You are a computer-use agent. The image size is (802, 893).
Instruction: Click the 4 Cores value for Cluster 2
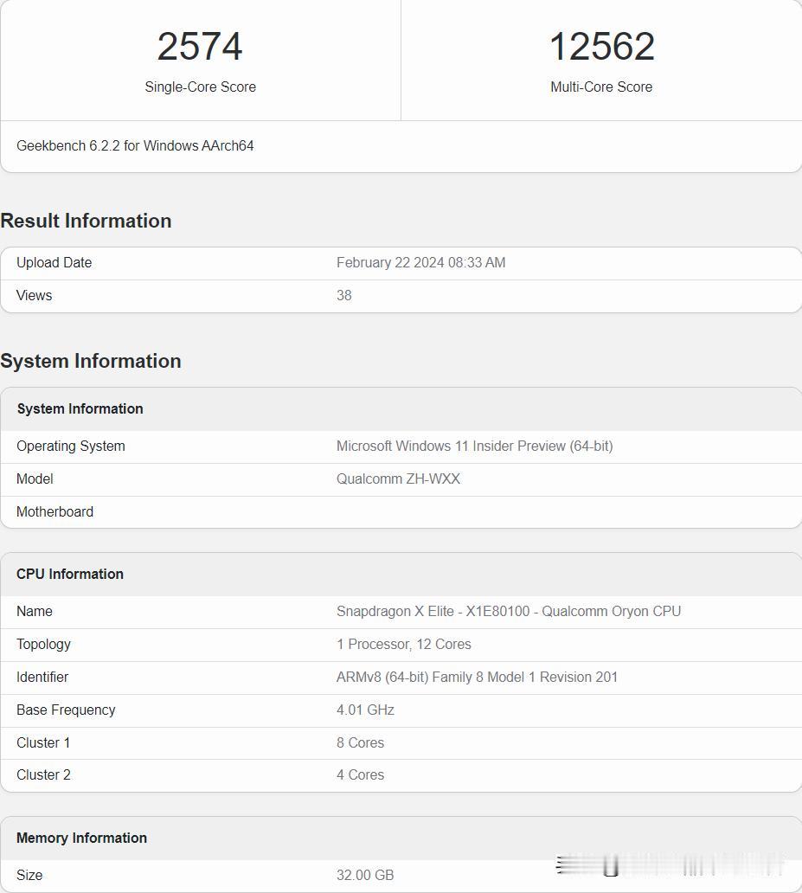tap(360, 774)
